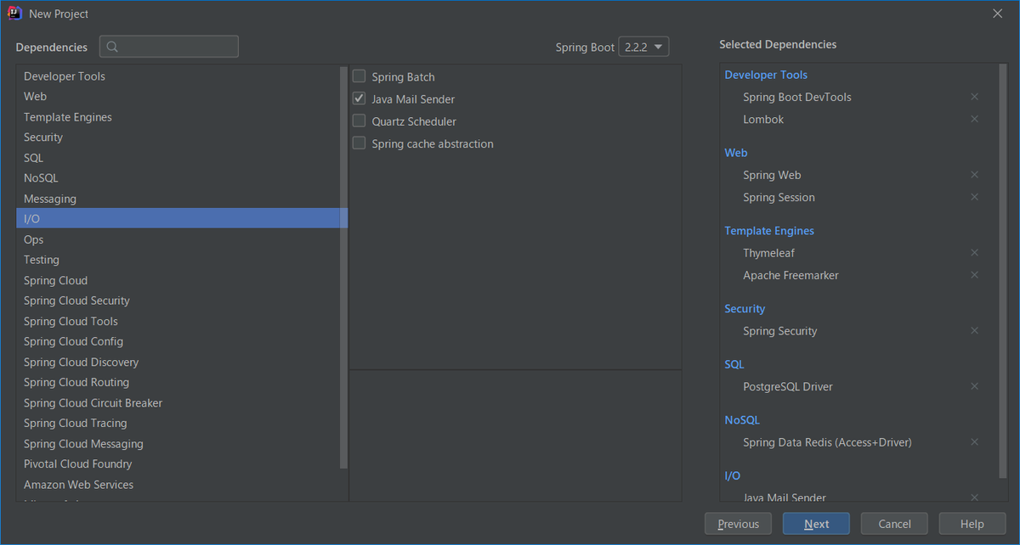This screenshot has width=1020, height=545.
Task: Click the NoSQL group header in selected panel
Action: pyautogui.click(x=742, y=420)
